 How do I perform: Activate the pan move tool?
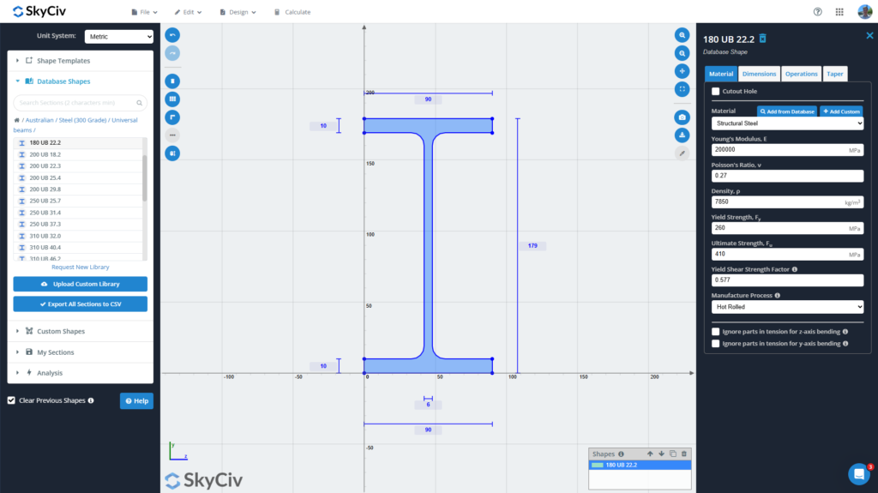coord(682,71)
